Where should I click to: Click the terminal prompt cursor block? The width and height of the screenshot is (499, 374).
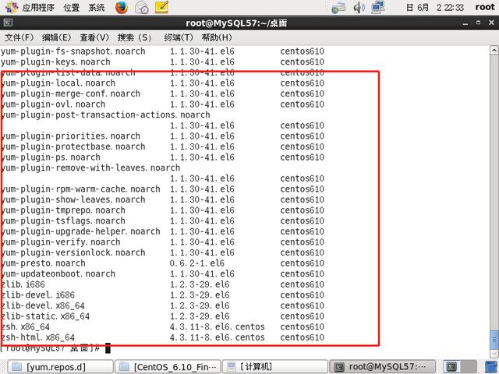(108, 348)
